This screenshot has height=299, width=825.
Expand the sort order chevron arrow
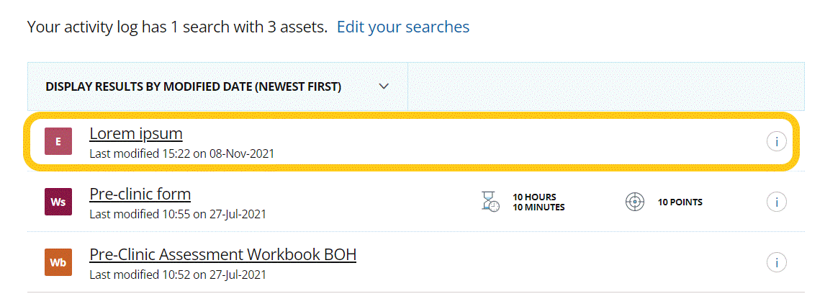tap(384, 86)
